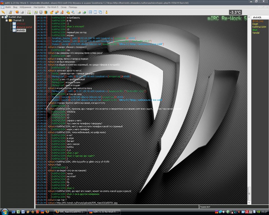Click the colored books icon in toolbar
Viewport: 269px width, 215px height.
(x=46, y=12)
